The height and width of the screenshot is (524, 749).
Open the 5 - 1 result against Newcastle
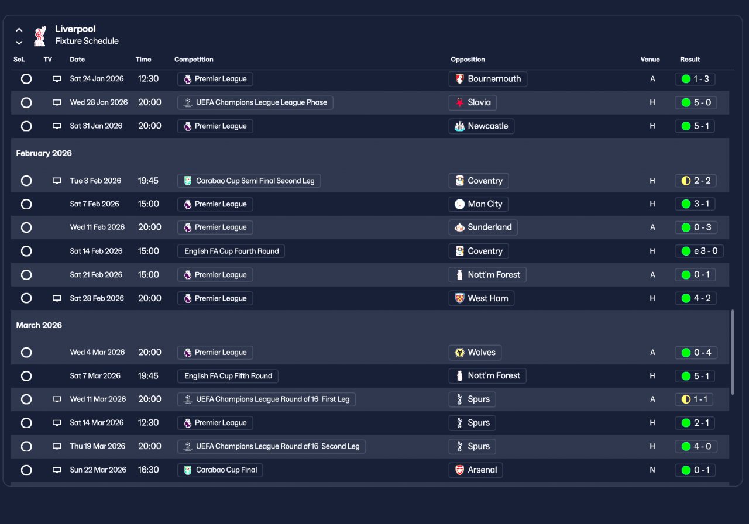695,126
